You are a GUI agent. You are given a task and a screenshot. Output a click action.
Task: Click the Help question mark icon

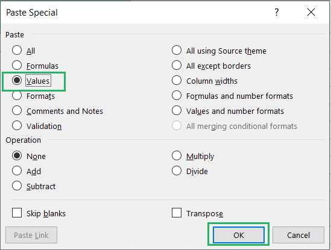tap(277, 12)
